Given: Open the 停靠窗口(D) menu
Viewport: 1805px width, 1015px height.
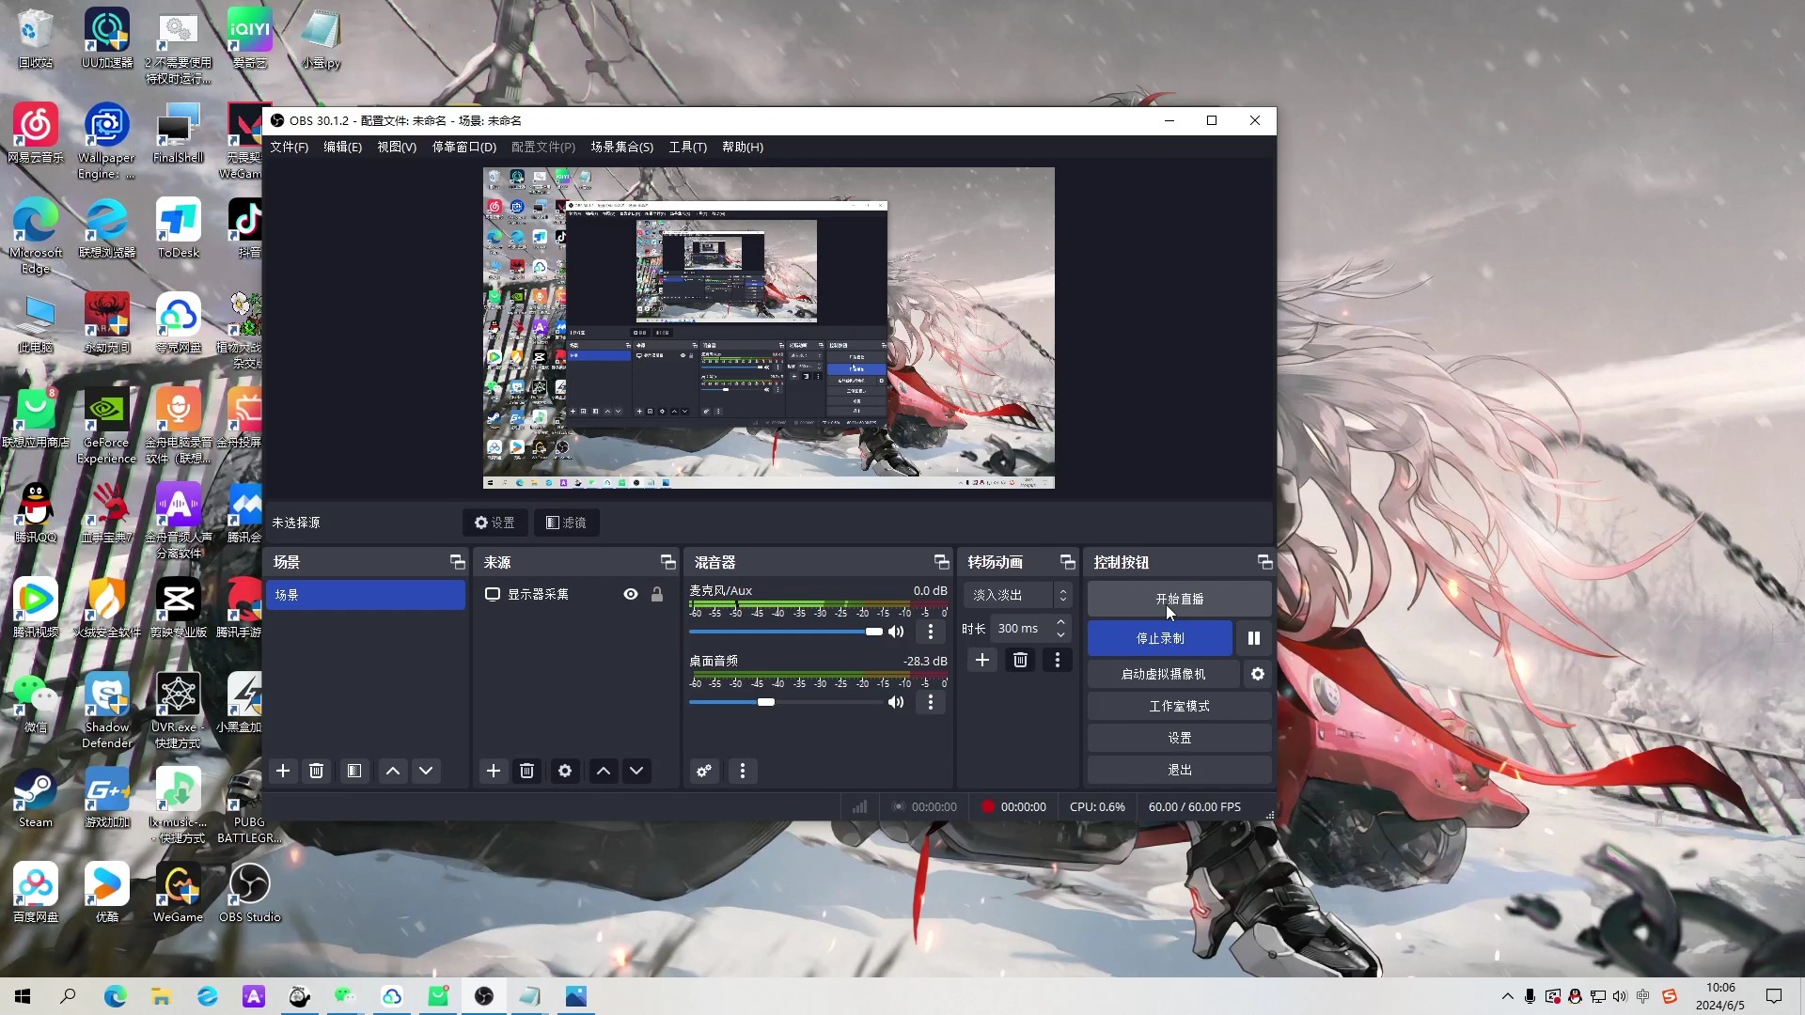Looking at the screenshot, I should (464, 147).
